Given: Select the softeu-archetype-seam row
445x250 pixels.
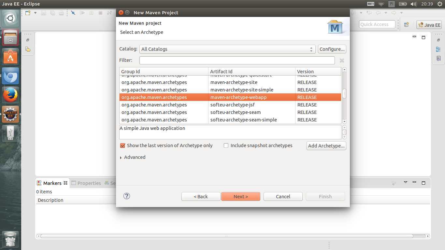Looking at the screenshot, I should [x=230, y=112].
